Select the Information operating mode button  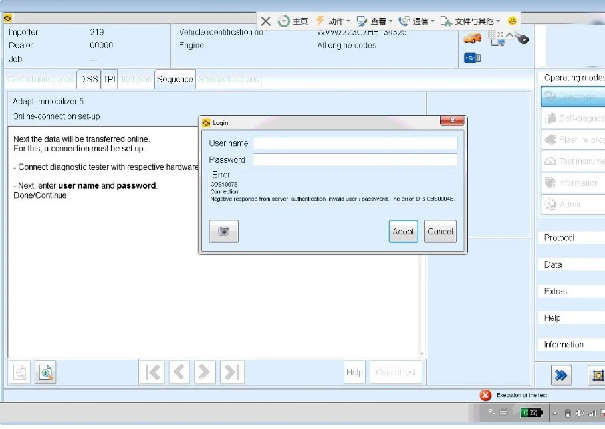click(572, 183)
